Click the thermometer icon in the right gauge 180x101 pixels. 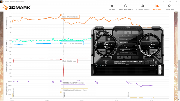(147, 52)
